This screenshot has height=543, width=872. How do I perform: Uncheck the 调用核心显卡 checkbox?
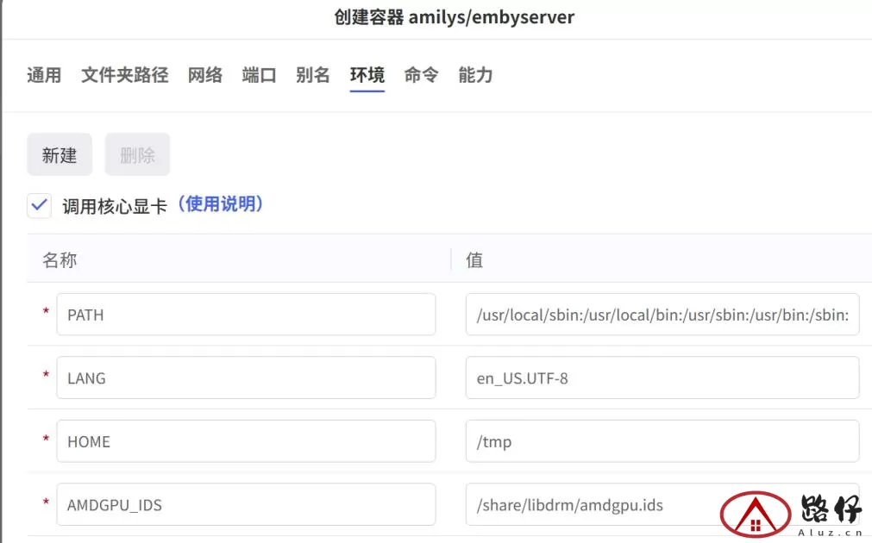click(x=39, y=205)
